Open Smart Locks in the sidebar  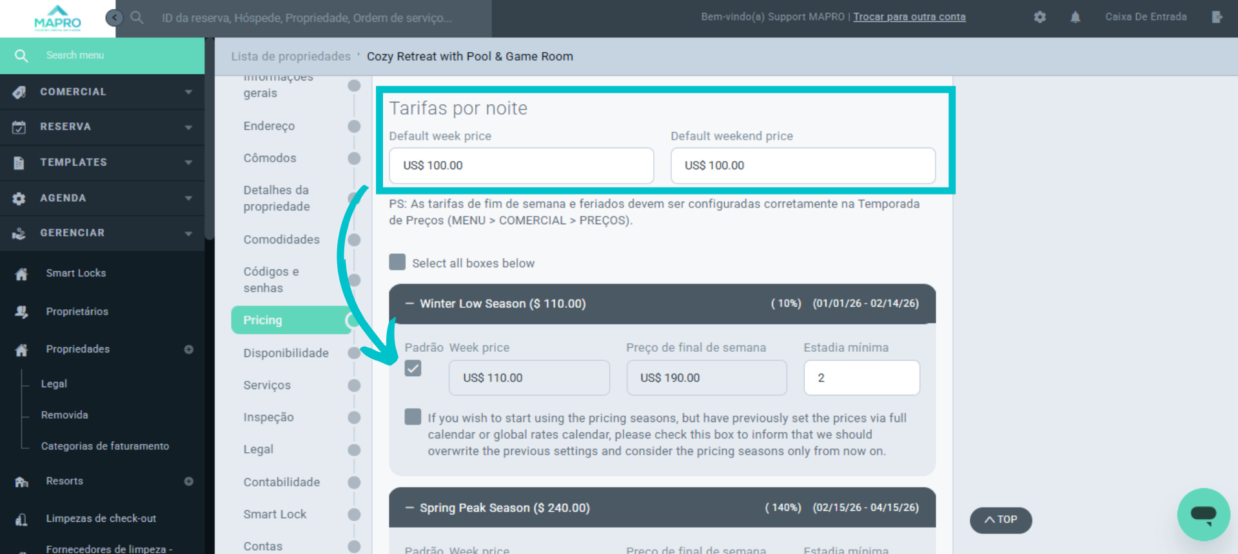point(76,273)
